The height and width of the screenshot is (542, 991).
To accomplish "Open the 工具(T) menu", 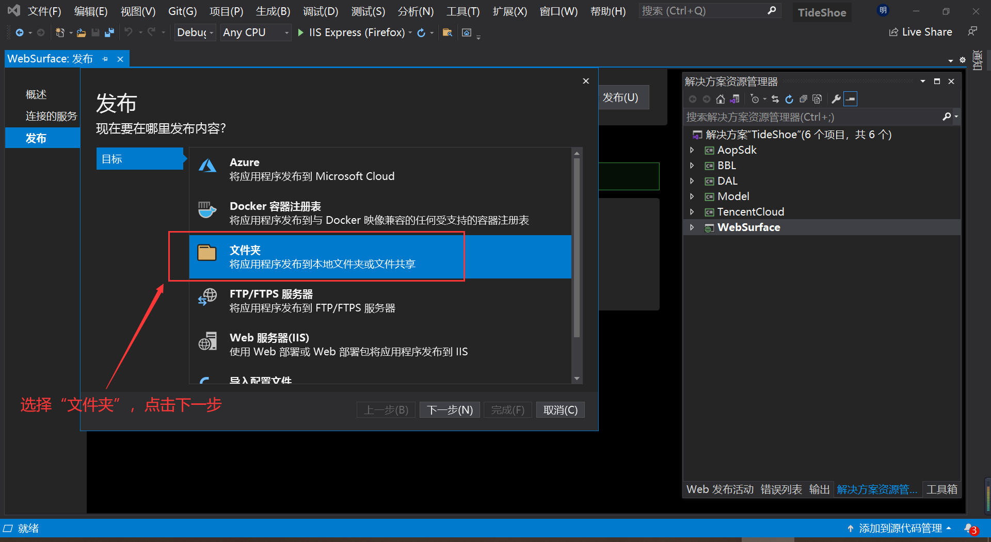I will point(463,11).
